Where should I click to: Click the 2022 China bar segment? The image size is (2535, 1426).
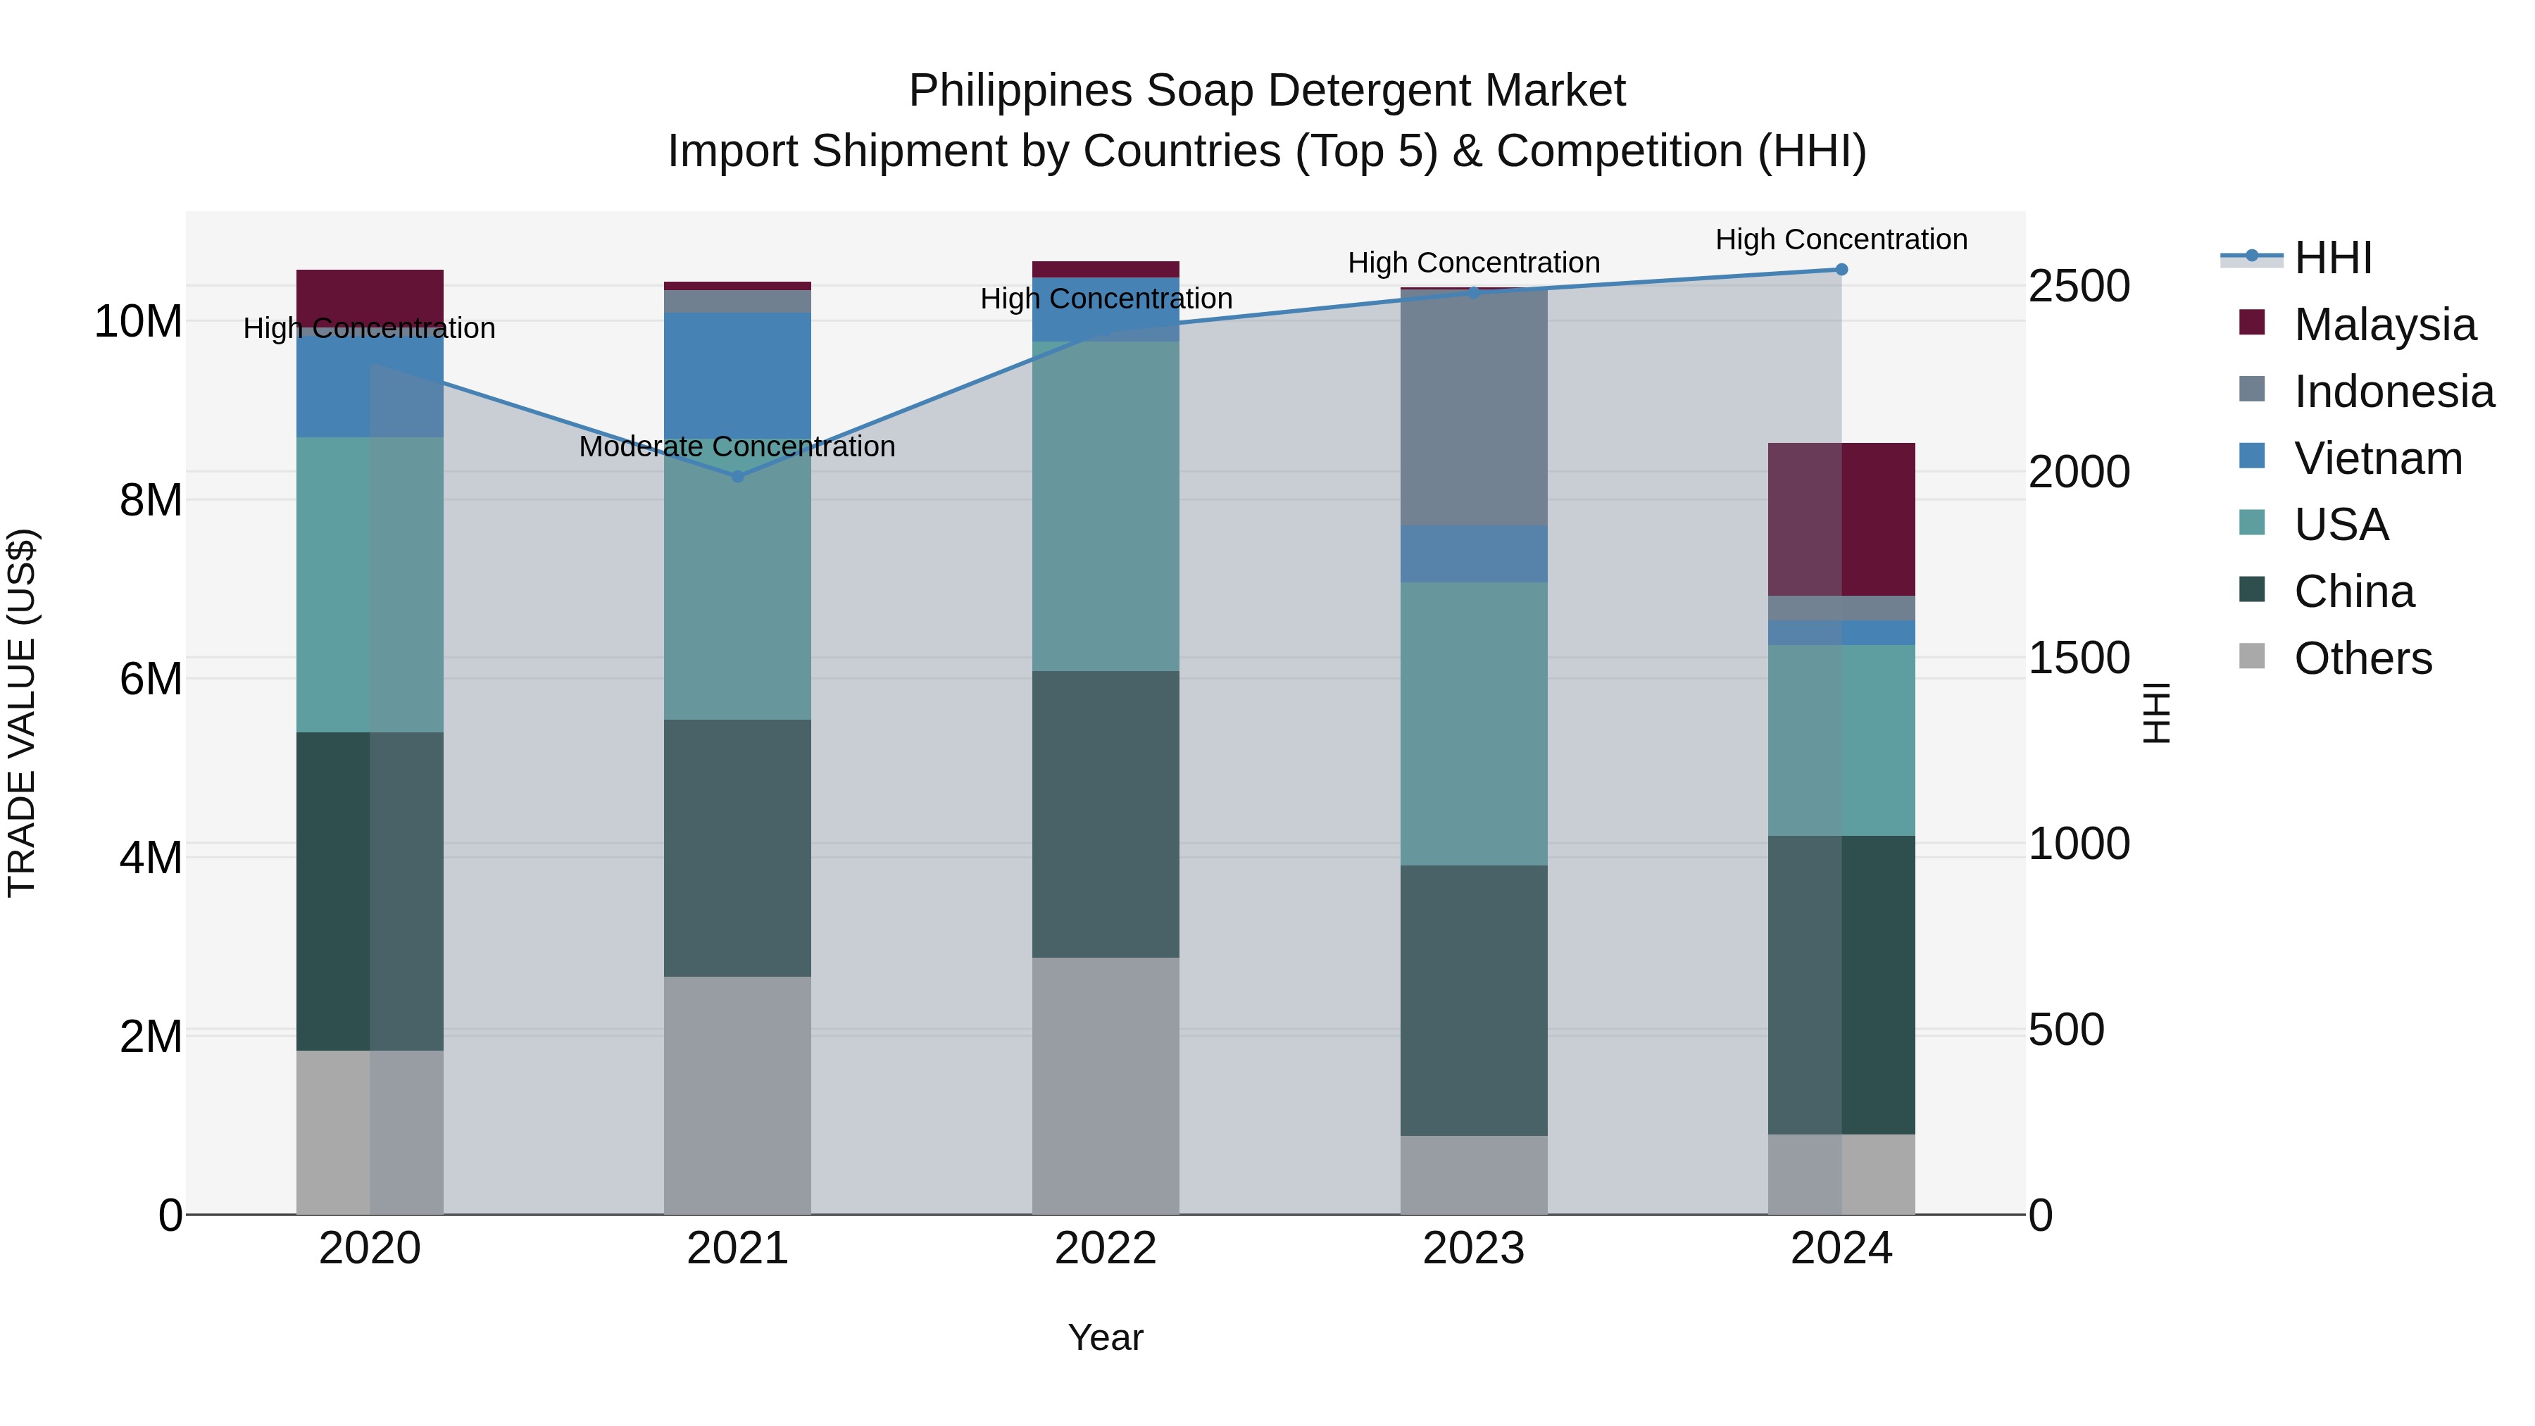click(x=1106, y=815)
